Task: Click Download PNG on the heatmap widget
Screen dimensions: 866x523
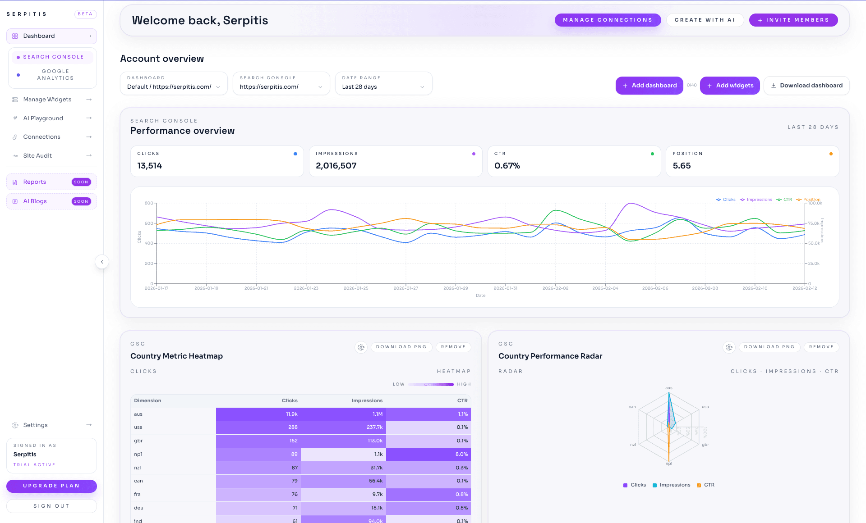Action: [x=401, y=347]
